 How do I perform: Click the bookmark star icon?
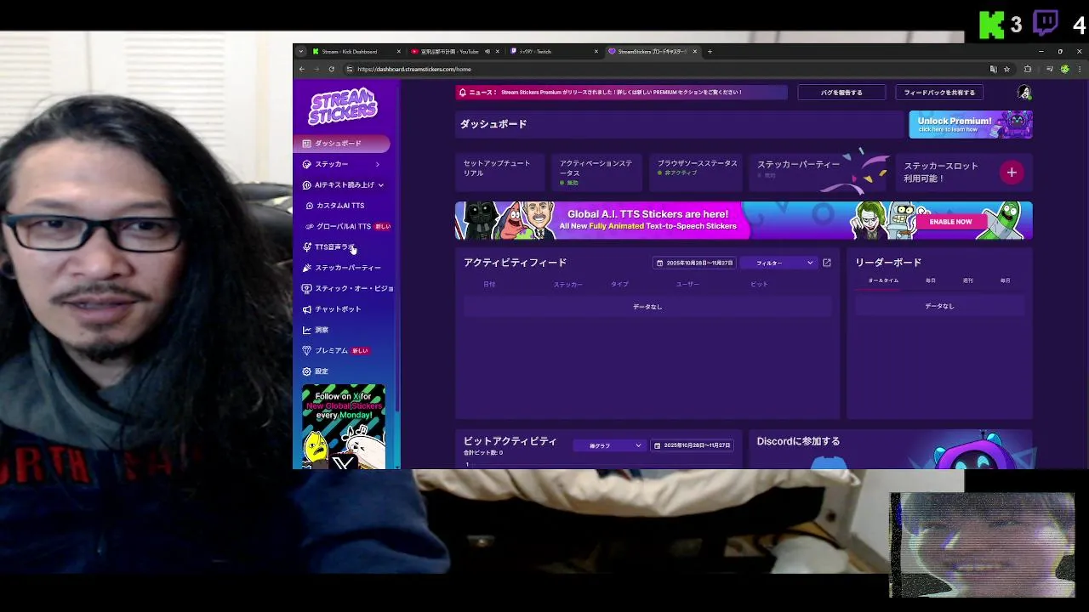click(1006, 69)
